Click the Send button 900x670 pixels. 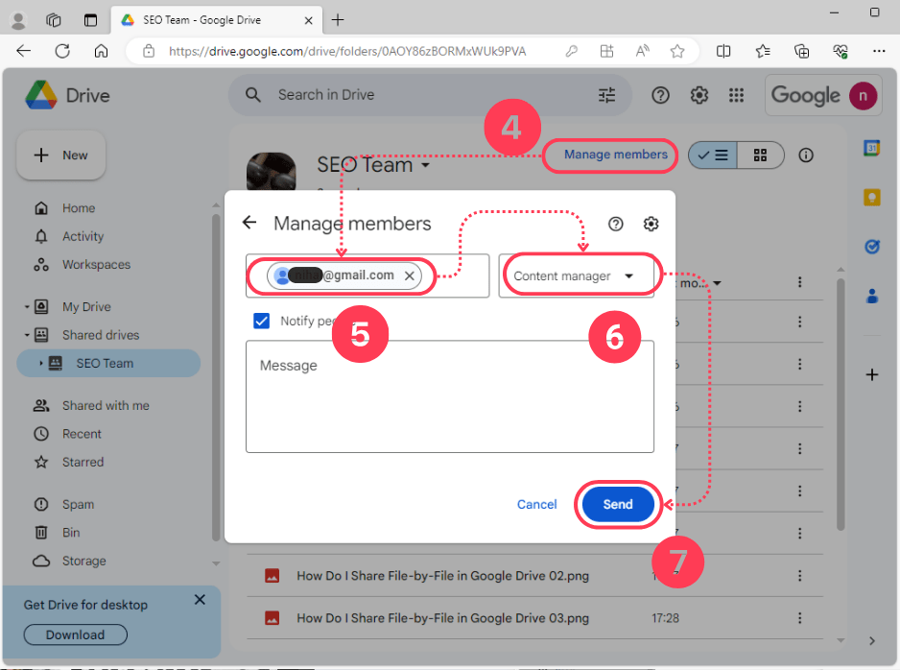[617, 504]
